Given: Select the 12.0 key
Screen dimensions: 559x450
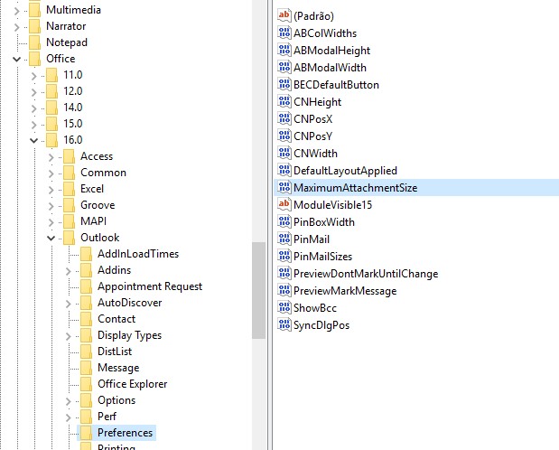Looking at the screenshot, I should (73, 91).
